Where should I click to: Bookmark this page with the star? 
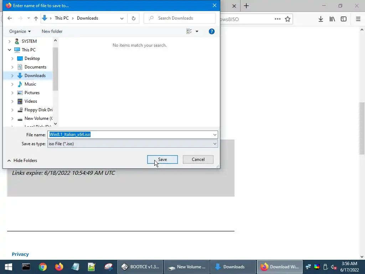click(288, 19)
